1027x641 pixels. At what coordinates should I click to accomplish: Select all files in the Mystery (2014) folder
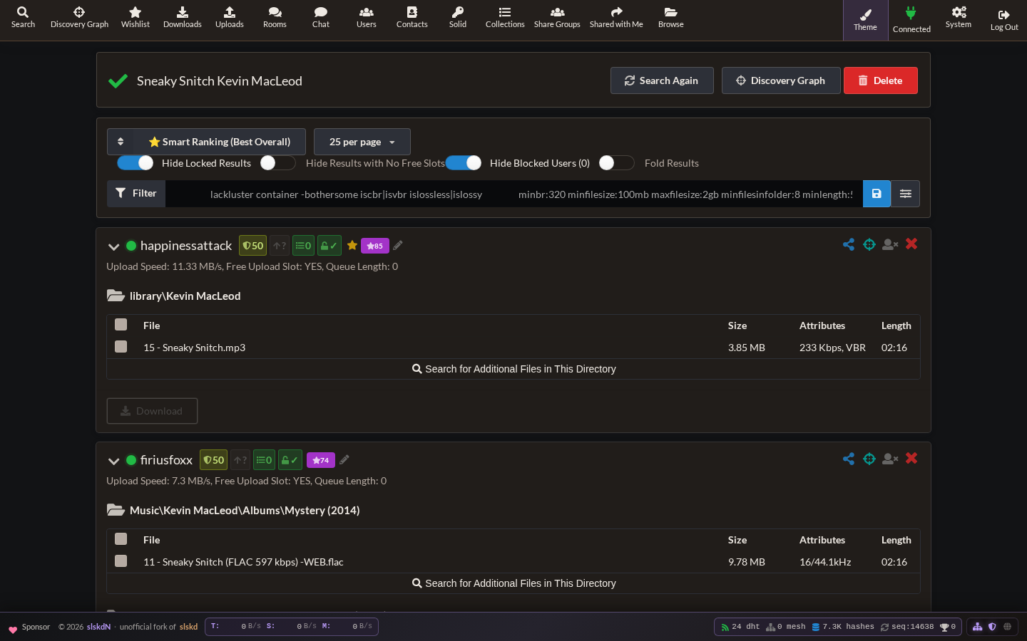coord(121,539)
